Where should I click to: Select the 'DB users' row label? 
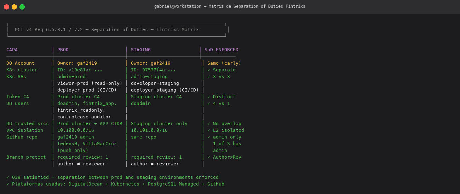click(18, 104)
